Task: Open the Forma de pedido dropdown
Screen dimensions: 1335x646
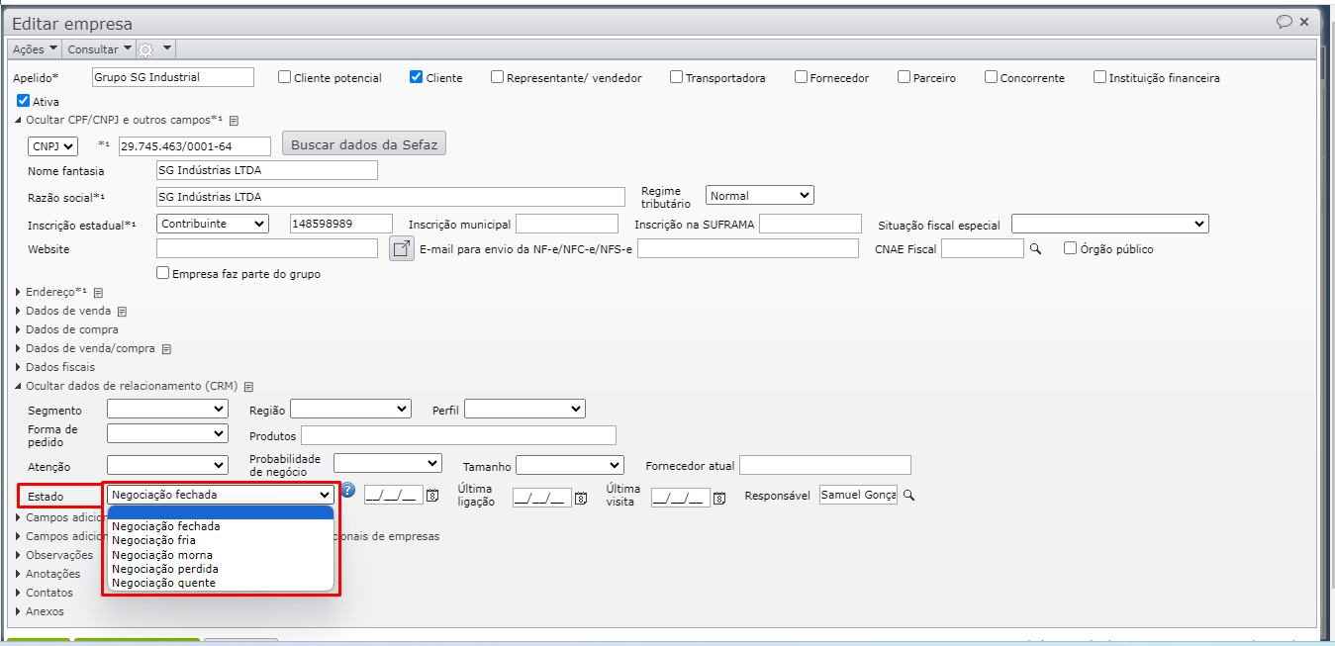Action: [x=167, y=433]
